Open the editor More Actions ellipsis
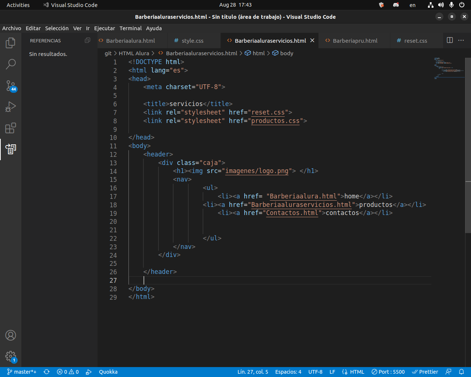The image size is (471, 377). [461, 40]
